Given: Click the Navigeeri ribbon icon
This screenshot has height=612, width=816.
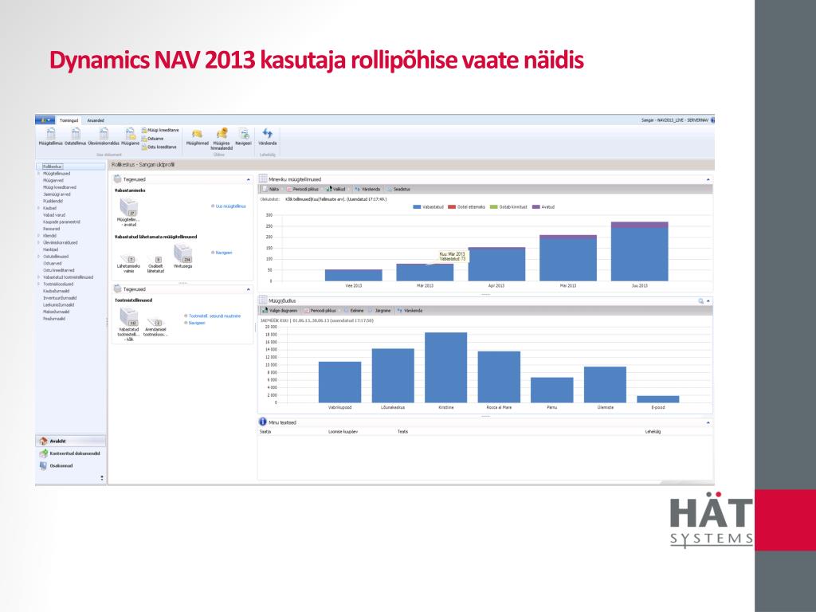Looking at the screenshot, I should (244, 137).
